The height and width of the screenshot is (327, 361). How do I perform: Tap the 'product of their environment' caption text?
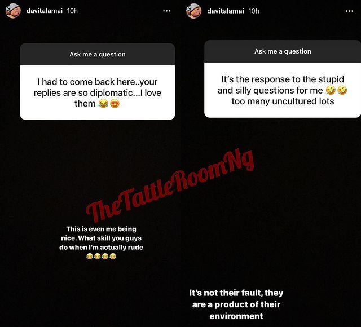coord(236,304)
